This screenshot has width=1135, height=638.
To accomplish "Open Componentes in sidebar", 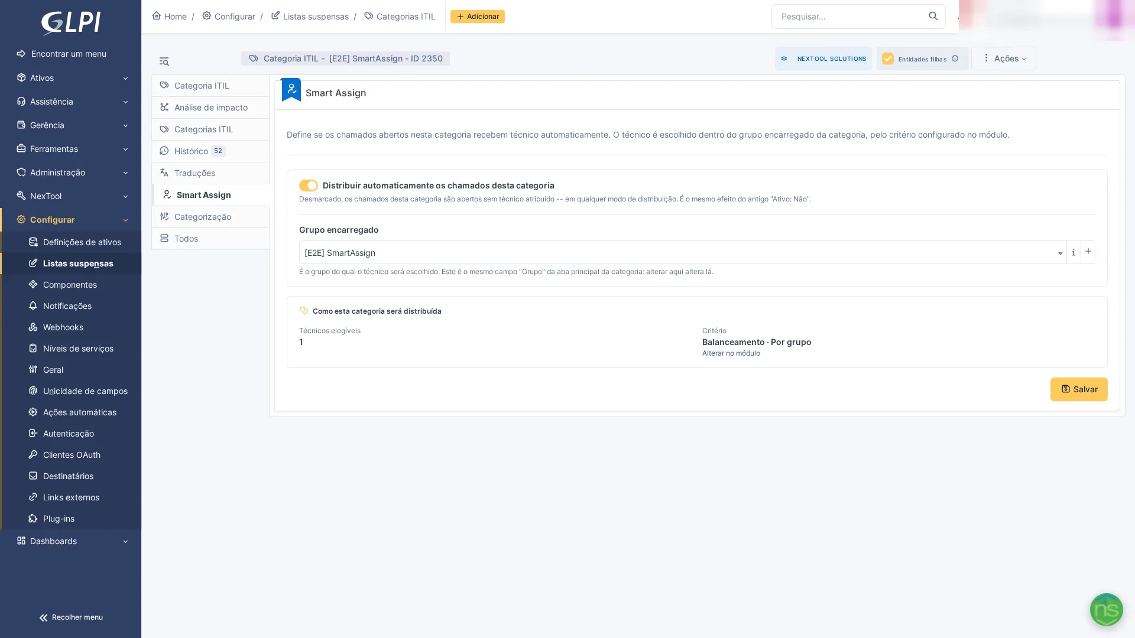I will click(71, 285).
